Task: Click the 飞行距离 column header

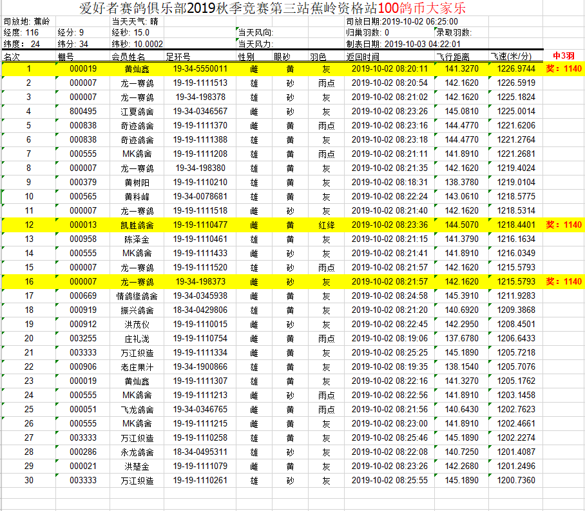Action: 453,57
